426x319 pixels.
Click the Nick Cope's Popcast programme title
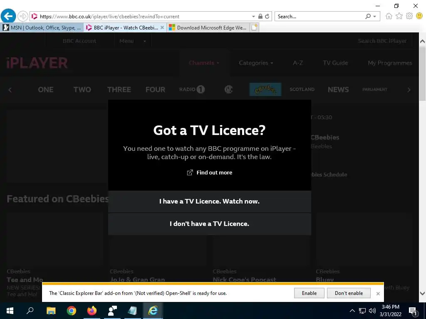244,280
